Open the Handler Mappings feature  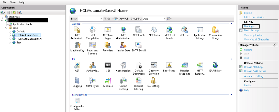click(185, 68)
